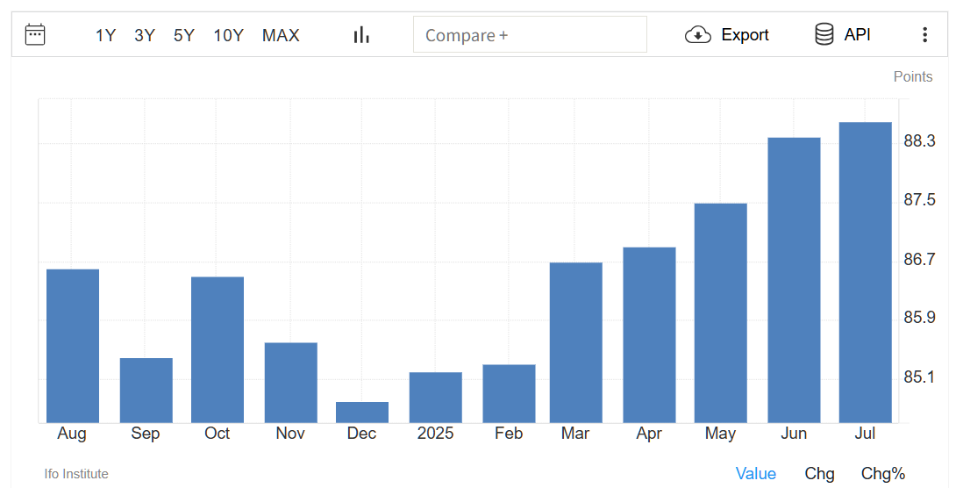This screenshot has width=963, height=488.
Task: Click the Apr bar in the chart
Action: tap(649, 335)
